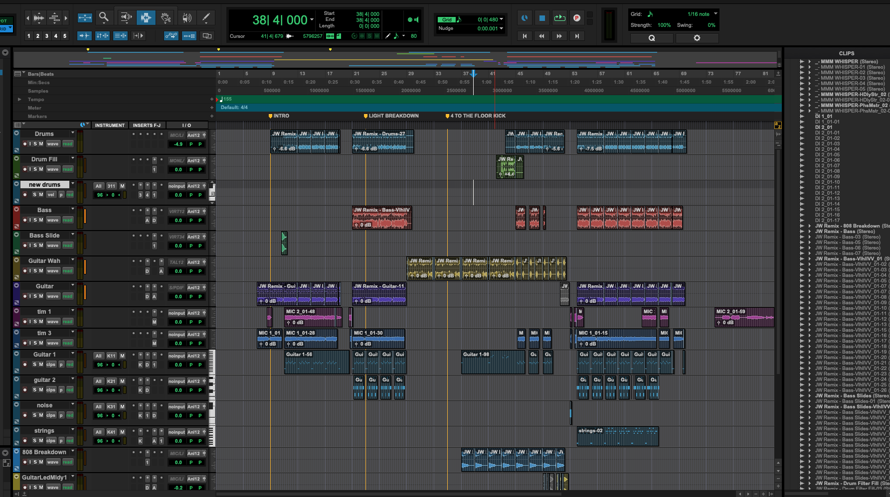Image resolution: width=890 pixels, height=497 pixels.
Task: Pick the Pencil tool
Action: coord(205,17)
